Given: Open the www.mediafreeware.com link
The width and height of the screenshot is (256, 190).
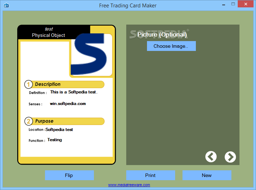Looking at the screenshot, I should (x=129, y=185).
